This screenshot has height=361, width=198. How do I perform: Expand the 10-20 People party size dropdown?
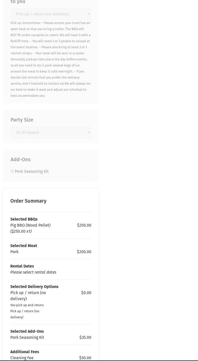click(50, 132)
